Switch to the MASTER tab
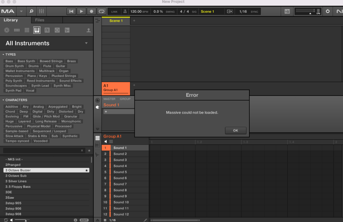This screenshot has height=222, width=343. (x=109, y=99)
